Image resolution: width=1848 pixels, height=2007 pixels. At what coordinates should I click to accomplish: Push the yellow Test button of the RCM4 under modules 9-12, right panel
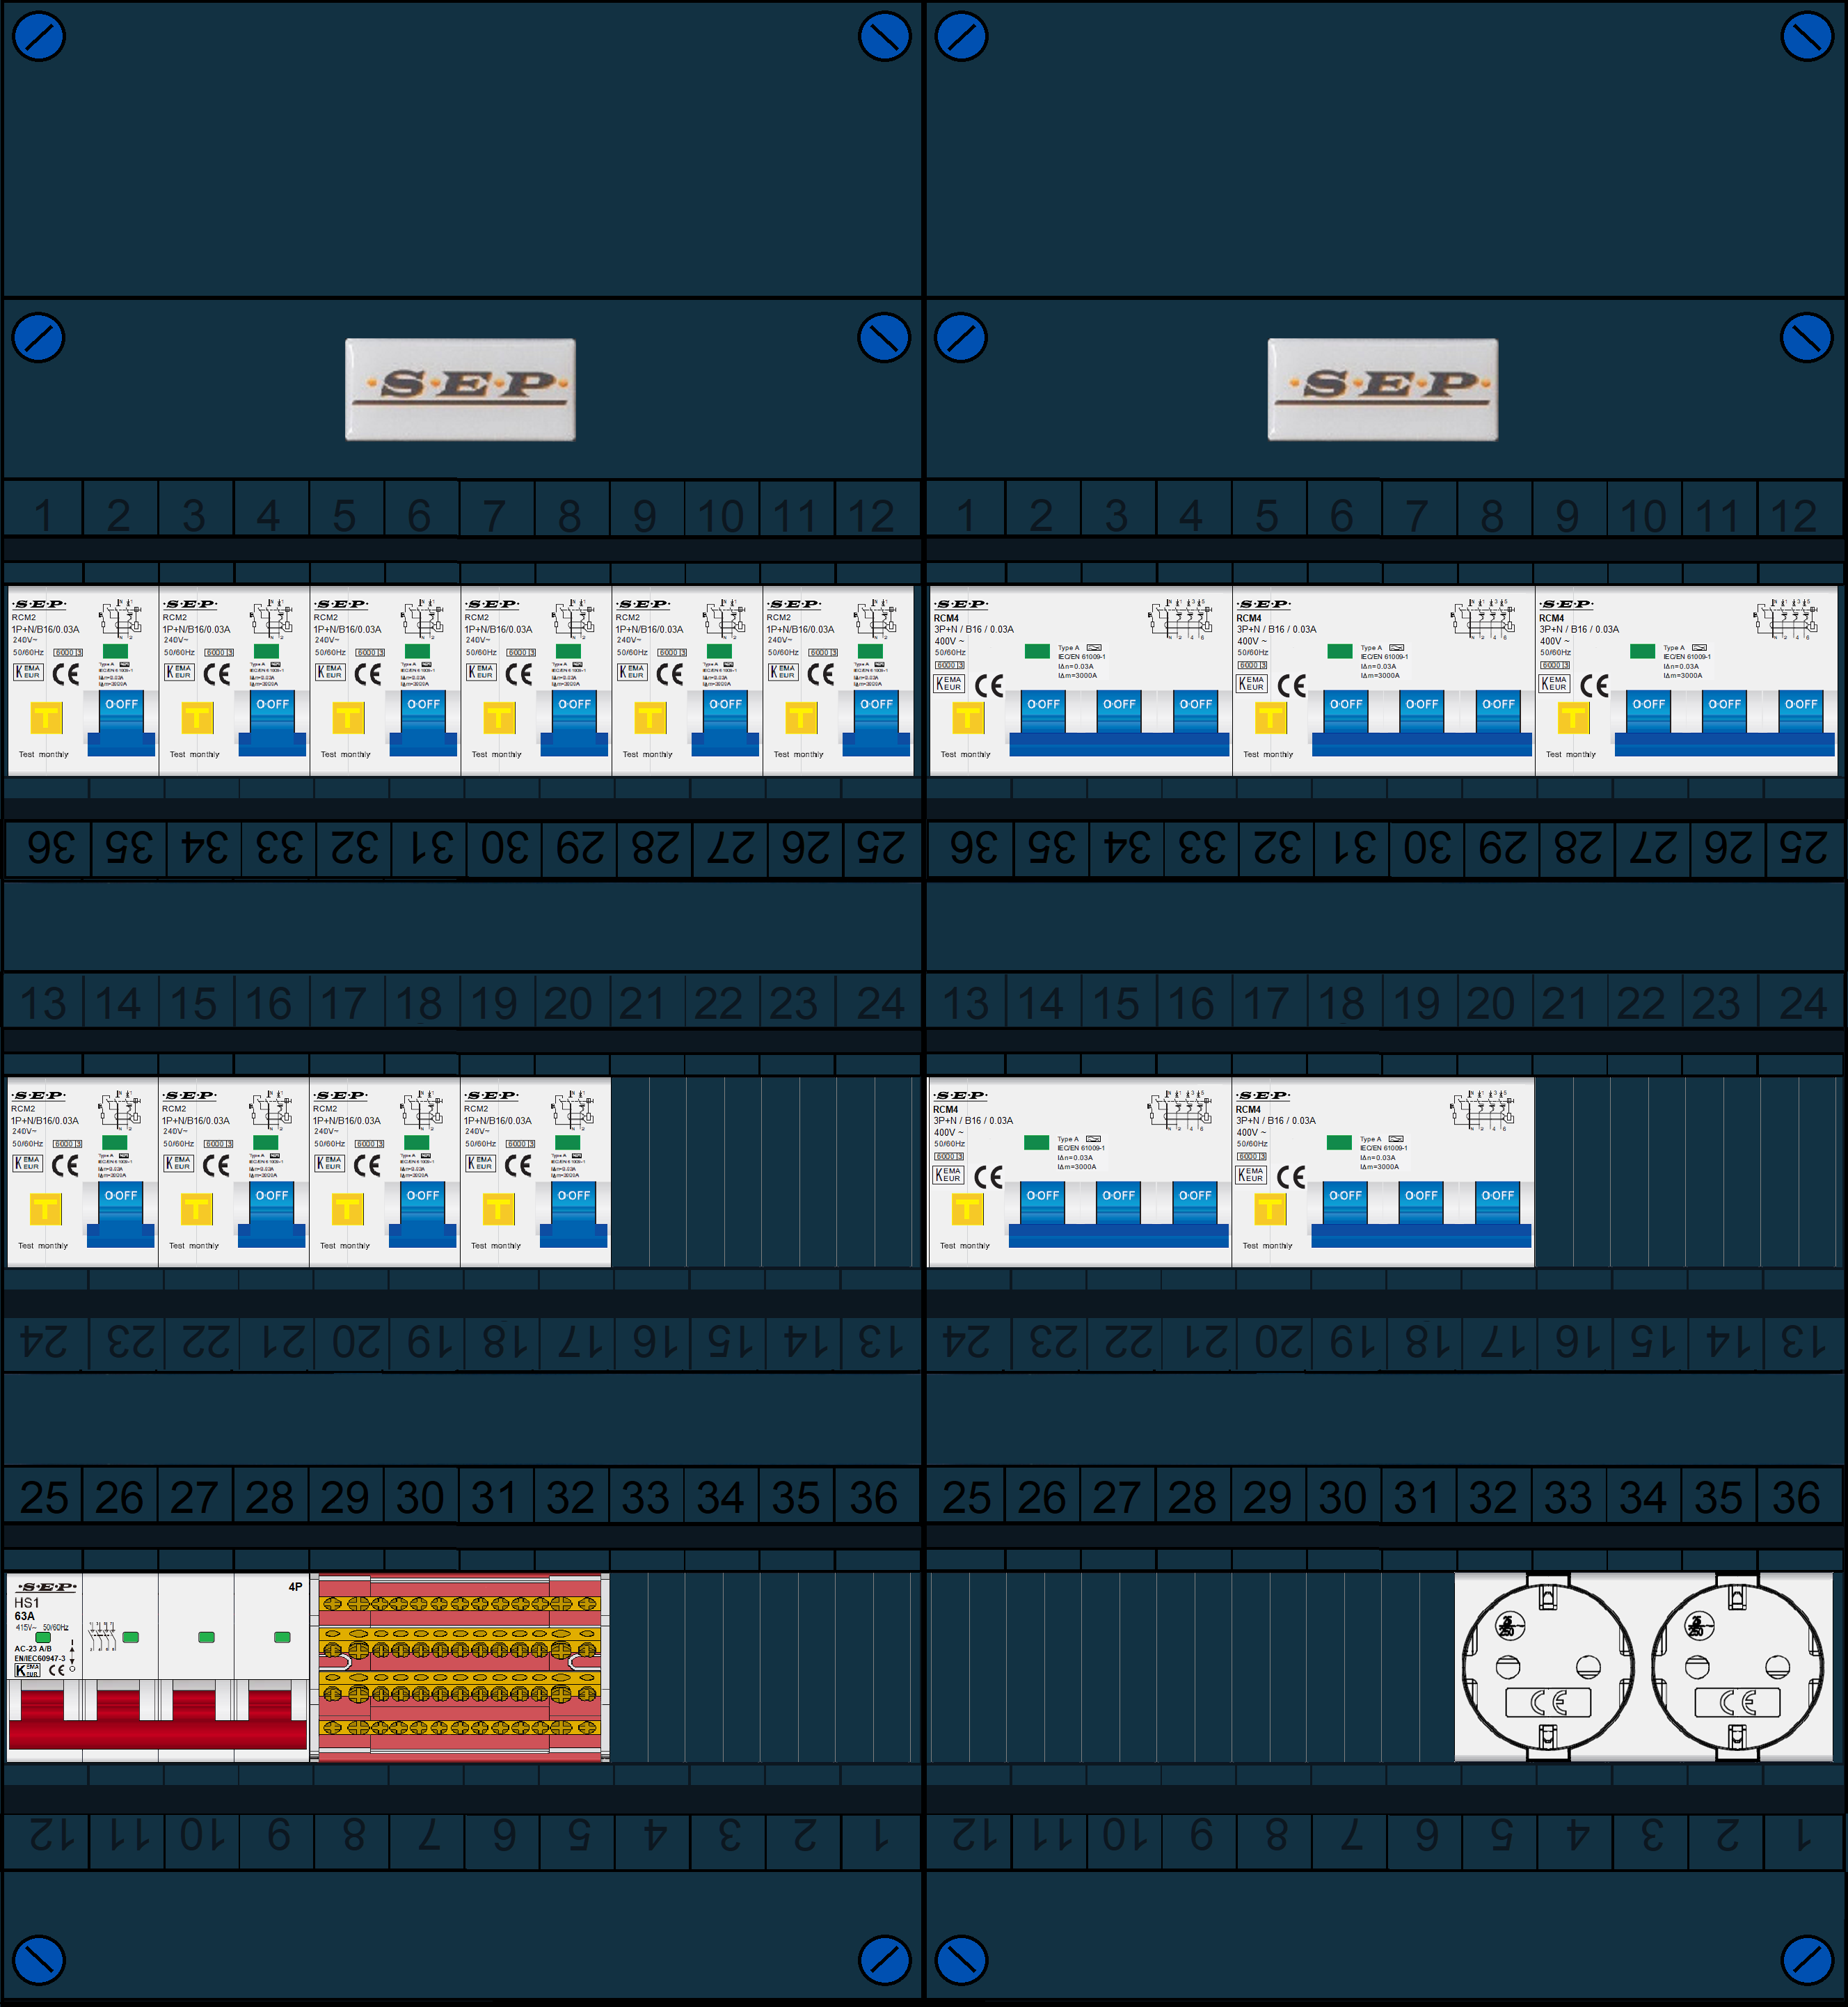tap(1573, 717)
